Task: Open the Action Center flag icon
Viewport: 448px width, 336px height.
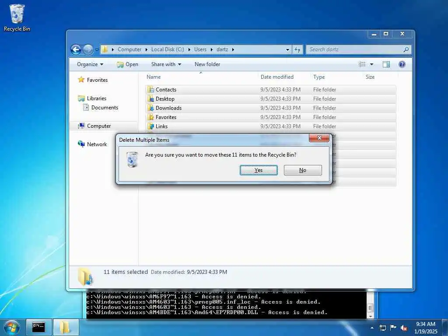Action: click(x=393, y=328)
